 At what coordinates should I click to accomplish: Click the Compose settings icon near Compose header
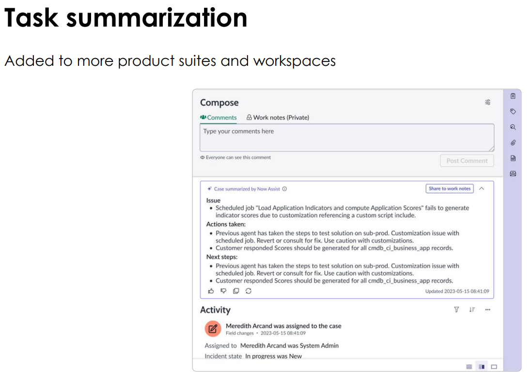tap(488, 102)
